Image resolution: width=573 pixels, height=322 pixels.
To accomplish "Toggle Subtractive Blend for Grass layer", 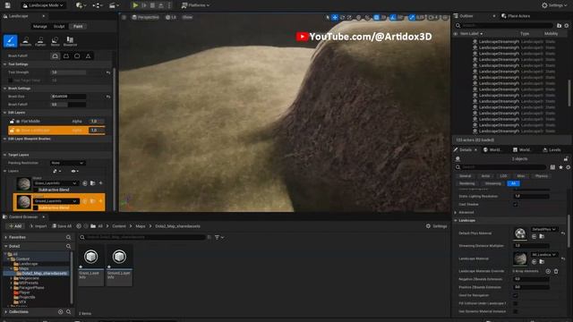I will click(36, 190).
